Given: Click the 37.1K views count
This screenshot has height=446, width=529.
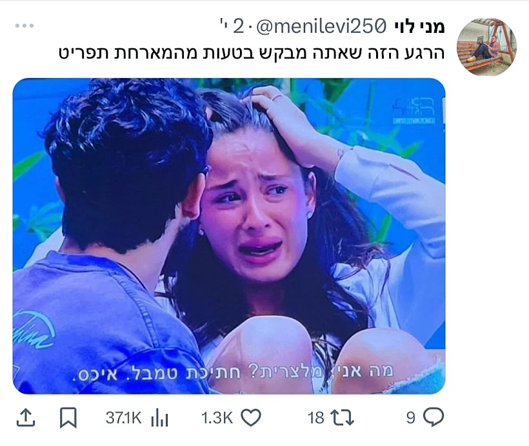Looking at the screenshot, I should click(x=123, y=418).
